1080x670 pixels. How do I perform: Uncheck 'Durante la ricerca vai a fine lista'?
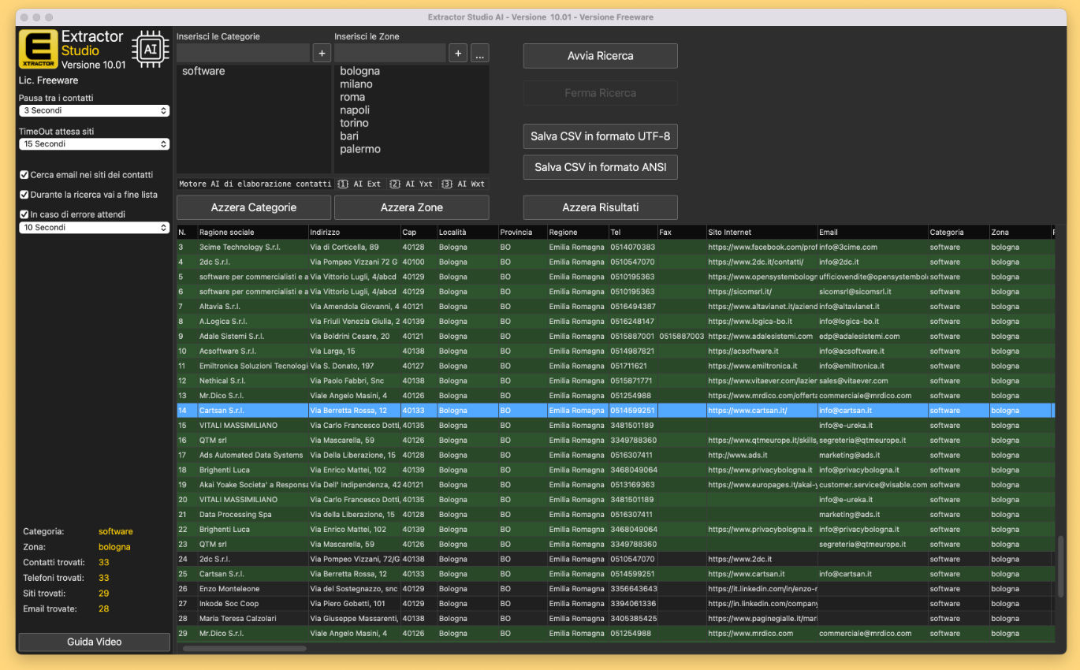tap(24, 195)
